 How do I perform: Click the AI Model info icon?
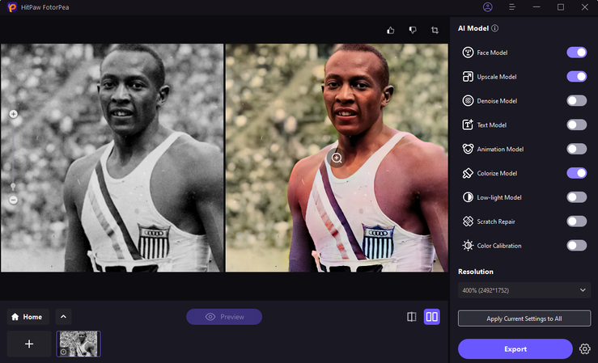[494, 28]
